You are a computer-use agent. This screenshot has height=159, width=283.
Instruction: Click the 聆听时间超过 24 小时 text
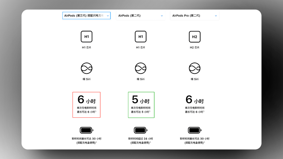click(x=140, y=139)
